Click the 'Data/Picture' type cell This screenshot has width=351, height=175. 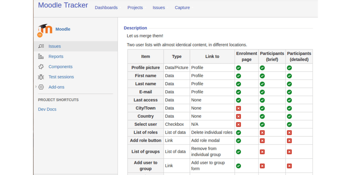point(177,68)
